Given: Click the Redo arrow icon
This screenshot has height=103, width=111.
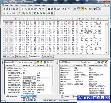Looking at the screenshot, I should point(43,9).
